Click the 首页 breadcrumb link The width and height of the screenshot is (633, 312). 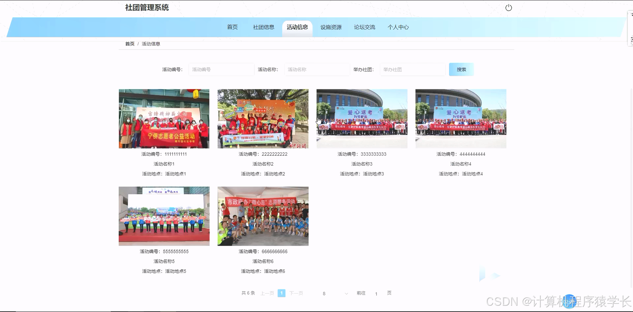(x=130, y=44)
